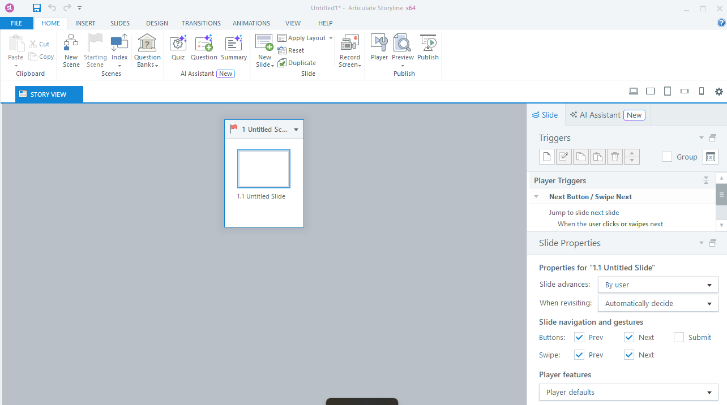Image resolution: width=727 pixels, height=405 pixels.
Task: Open the Record Screen tool
Action: click(x=349, y=50)
